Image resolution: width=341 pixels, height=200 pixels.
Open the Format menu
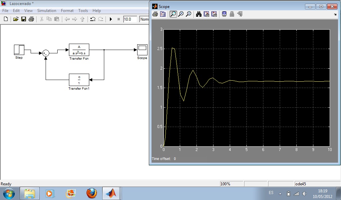[67, 11]
